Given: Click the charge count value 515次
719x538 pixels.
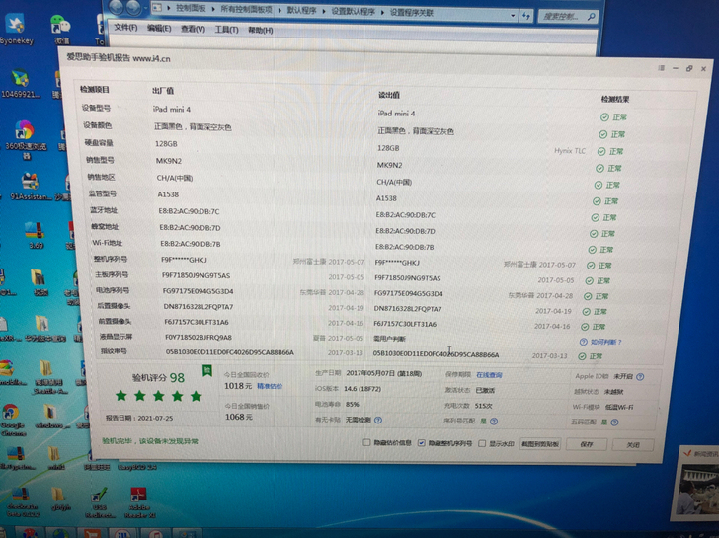Looking at the screenshot, I should pyautogui.click(x=484, y=406).
